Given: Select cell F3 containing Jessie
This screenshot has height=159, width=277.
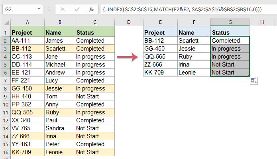Looking at the screenshot, I should pyautogui.click(x=194, y=49).
